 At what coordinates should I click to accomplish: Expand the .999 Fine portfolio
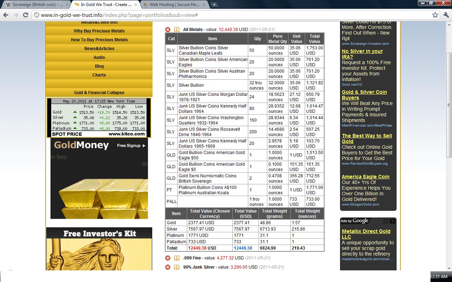click(x=192, y=258)
